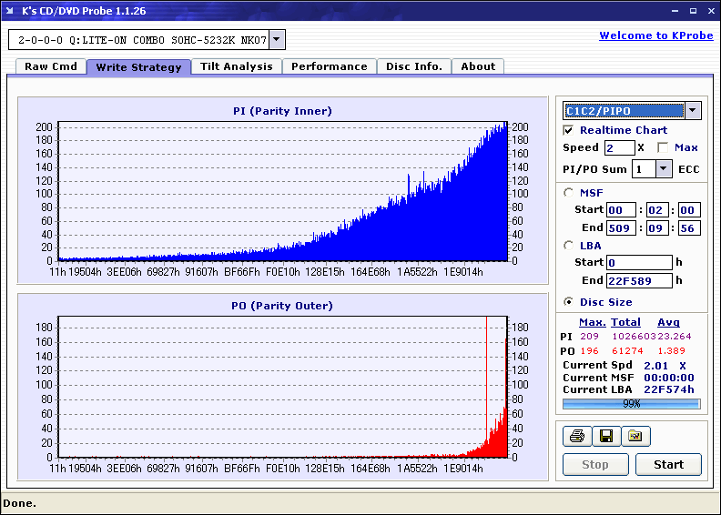
Task: Toggle the Max speed checkbox
Action: coord(663,147)
